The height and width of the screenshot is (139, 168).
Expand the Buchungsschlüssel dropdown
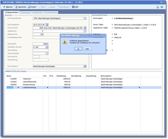[85, 18]
